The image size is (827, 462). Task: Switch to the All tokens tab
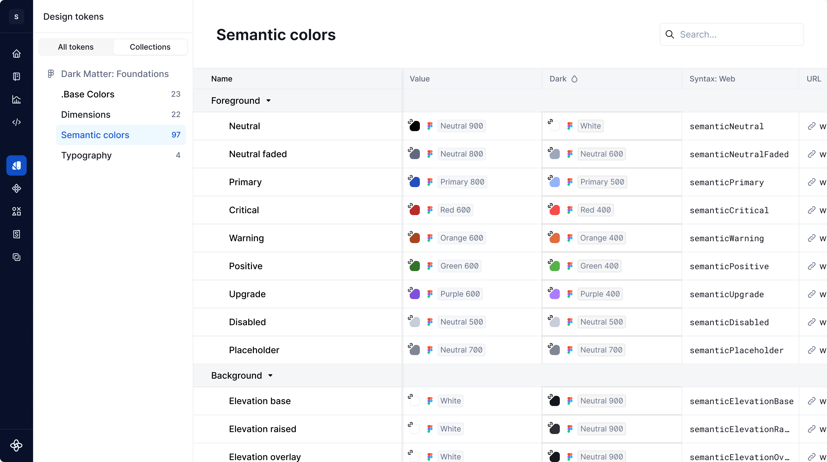[75, 47]
